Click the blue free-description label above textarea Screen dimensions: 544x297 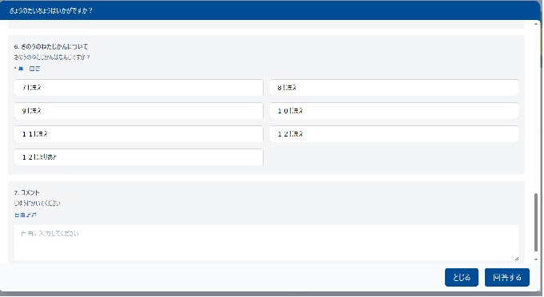click(25, 216)
